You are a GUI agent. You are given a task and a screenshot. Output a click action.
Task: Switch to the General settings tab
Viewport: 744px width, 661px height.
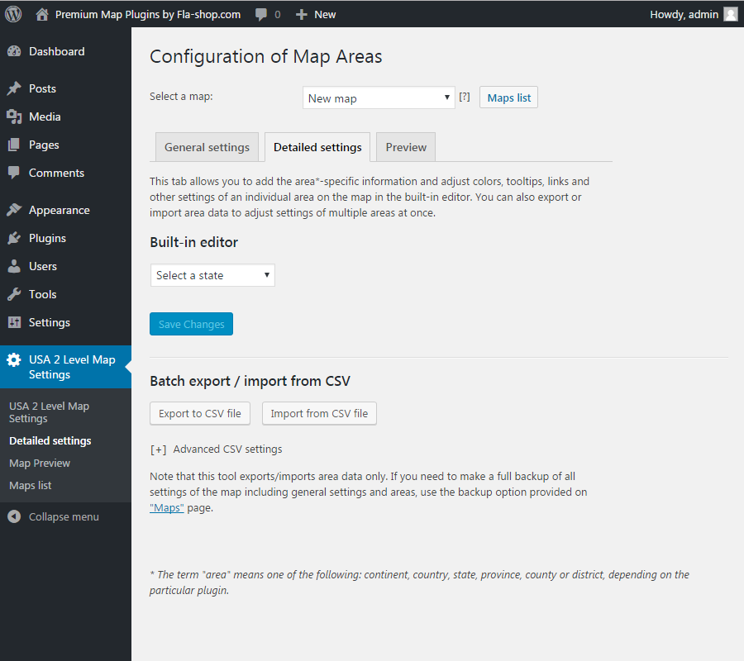pyautogui.click(x=207, y=147)
